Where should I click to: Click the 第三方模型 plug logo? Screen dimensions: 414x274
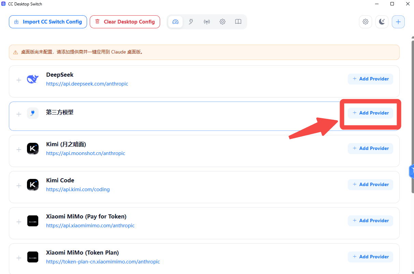[x=33, y=113]
